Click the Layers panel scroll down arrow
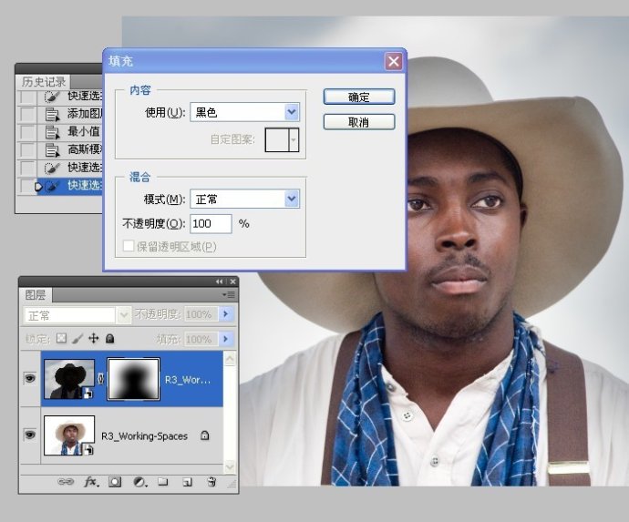The image size is (629, 522). click(x=230, y=466)
